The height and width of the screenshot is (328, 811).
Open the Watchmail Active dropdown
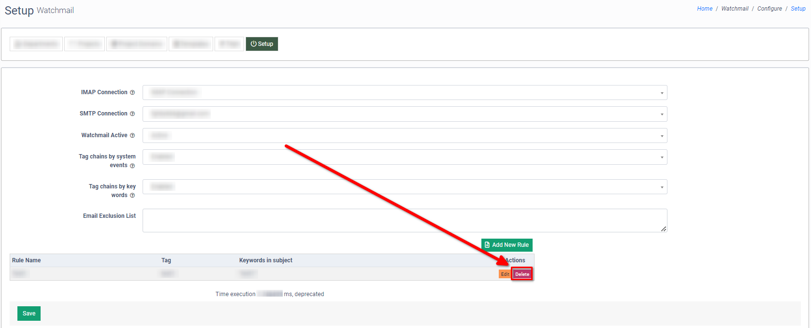click(x=405, y=136)
